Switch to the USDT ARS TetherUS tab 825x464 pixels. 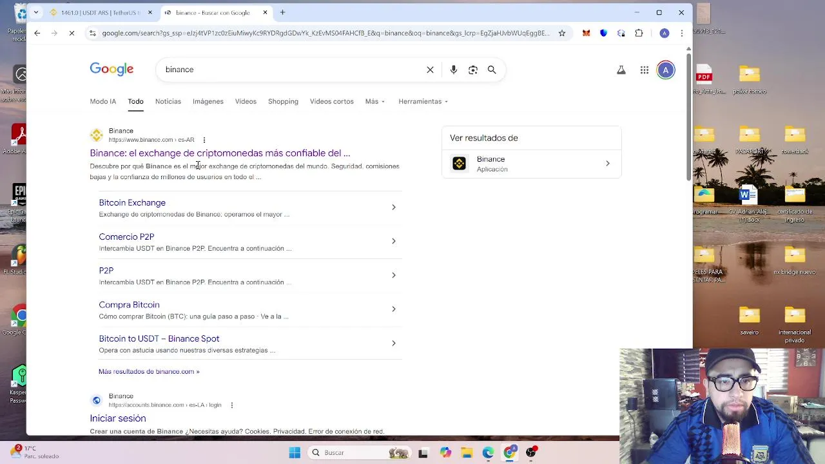coord(100,12)
